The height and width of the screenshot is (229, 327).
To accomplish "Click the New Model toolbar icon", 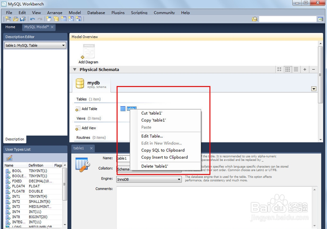I will [8, 19].
